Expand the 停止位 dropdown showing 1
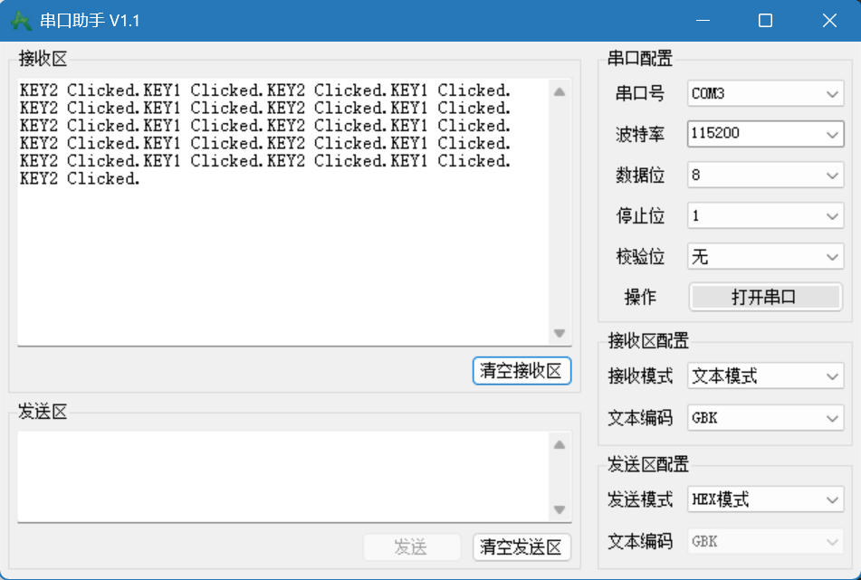The height and width of the screenshot is (580, 861). click(x=765, y=215)
